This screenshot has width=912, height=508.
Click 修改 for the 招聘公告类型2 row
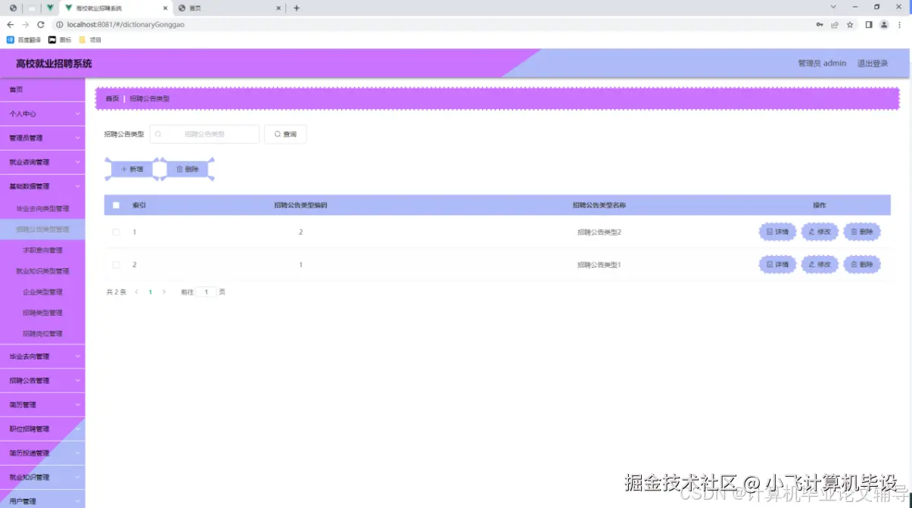point(820,232)
